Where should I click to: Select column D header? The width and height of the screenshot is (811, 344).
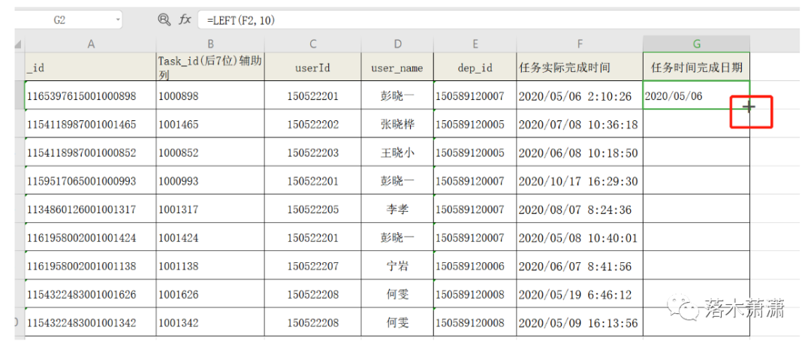click(397, 44)
